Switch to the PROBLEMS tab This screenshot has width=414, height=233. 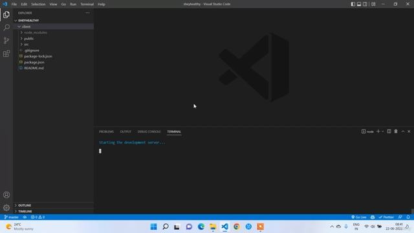(106, 131)
